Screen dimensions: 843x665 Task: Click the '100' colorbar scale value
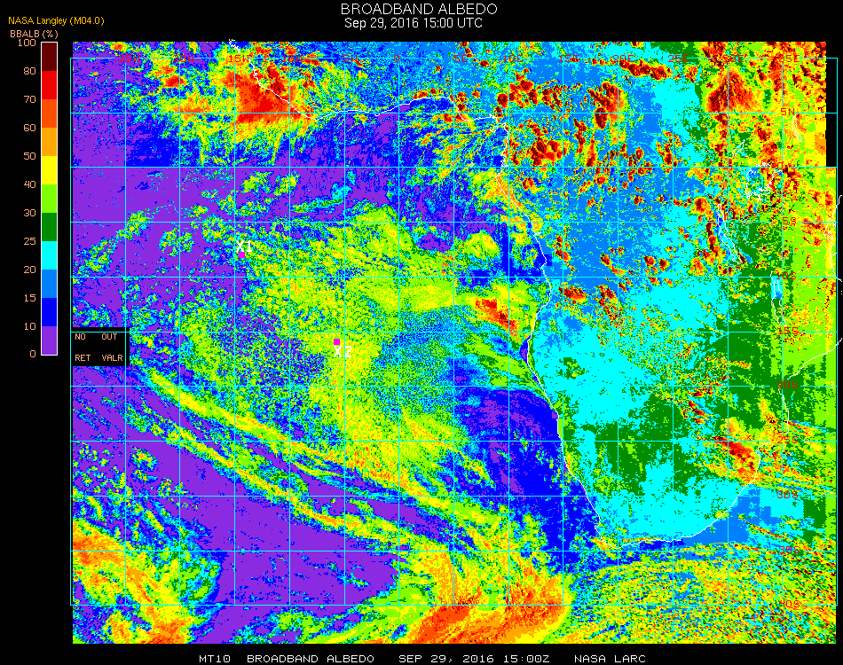tap(27, 43)
